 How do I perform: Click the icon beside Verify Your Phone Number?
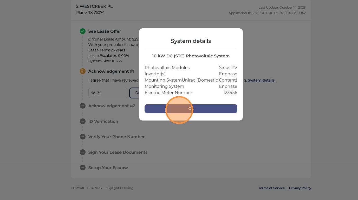click(x=83, y=137)
